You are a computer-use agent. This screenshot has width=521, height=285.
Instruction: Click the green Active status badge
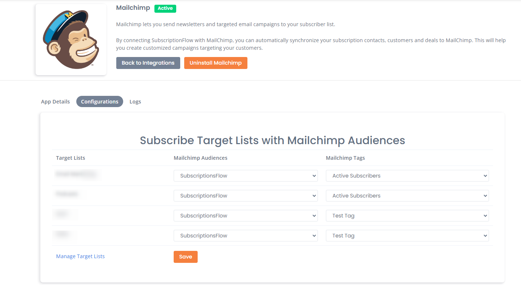click(165, 8)
